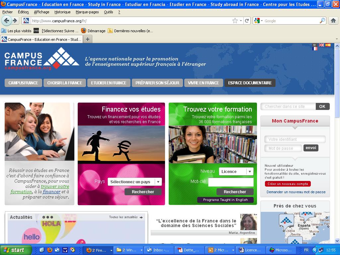Image resolution: width=340 pixels, height=255 pixels.
Task: Click the Campus France logo
Action: coord(42,58)
